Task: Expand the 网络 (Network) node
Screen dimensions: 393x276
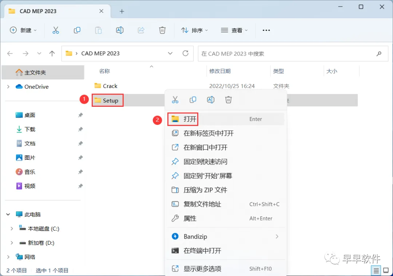Action: (8, 257)
